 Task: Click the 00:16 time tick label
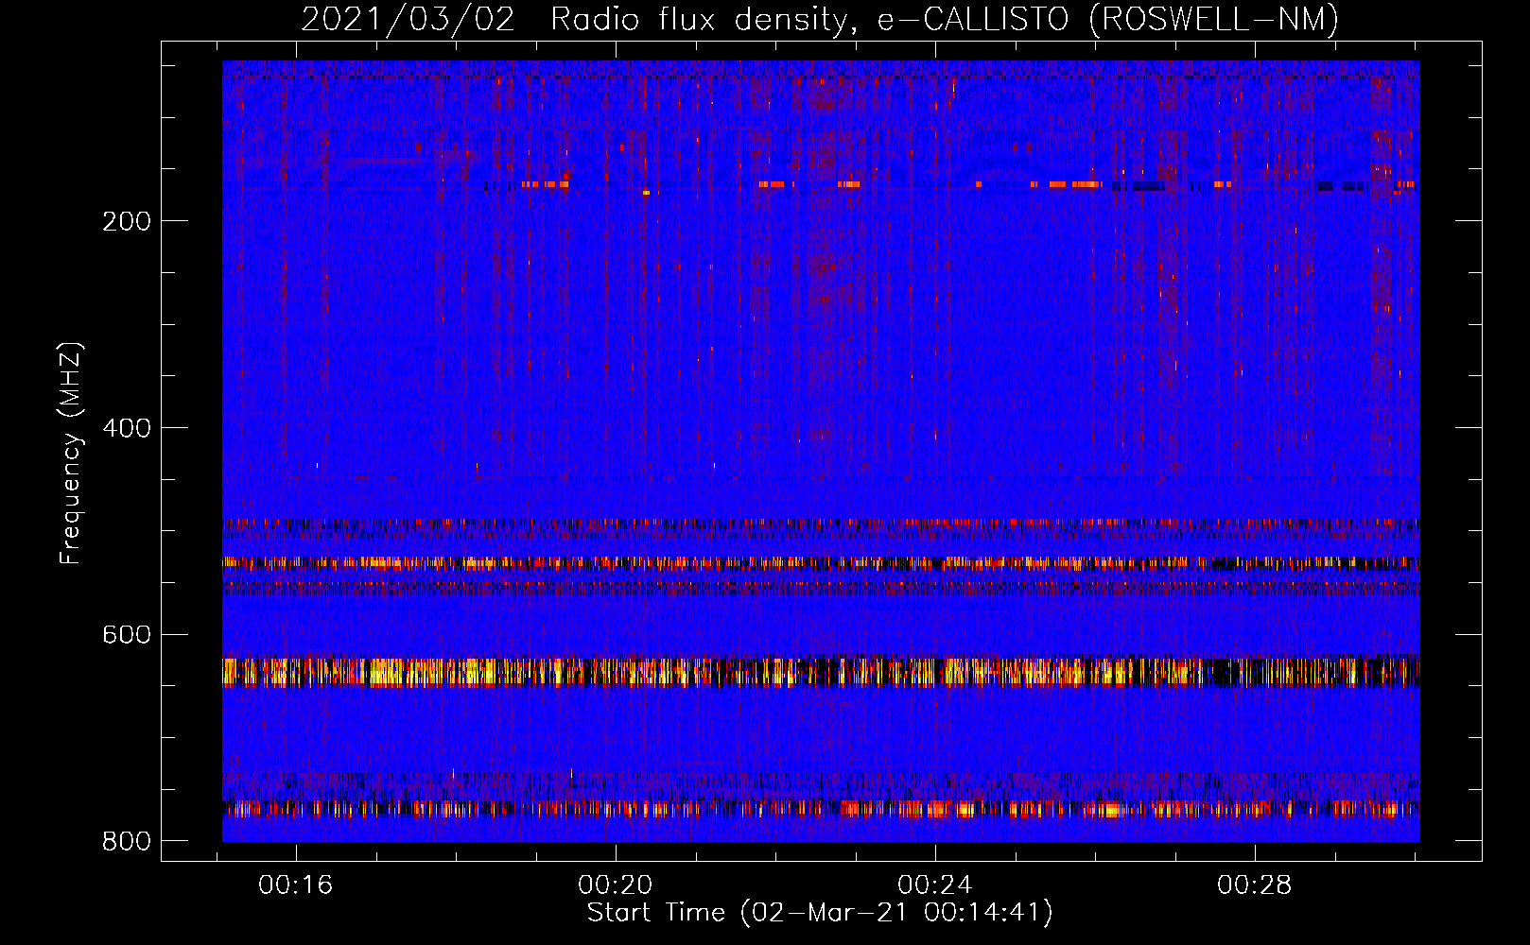(296, 885)
